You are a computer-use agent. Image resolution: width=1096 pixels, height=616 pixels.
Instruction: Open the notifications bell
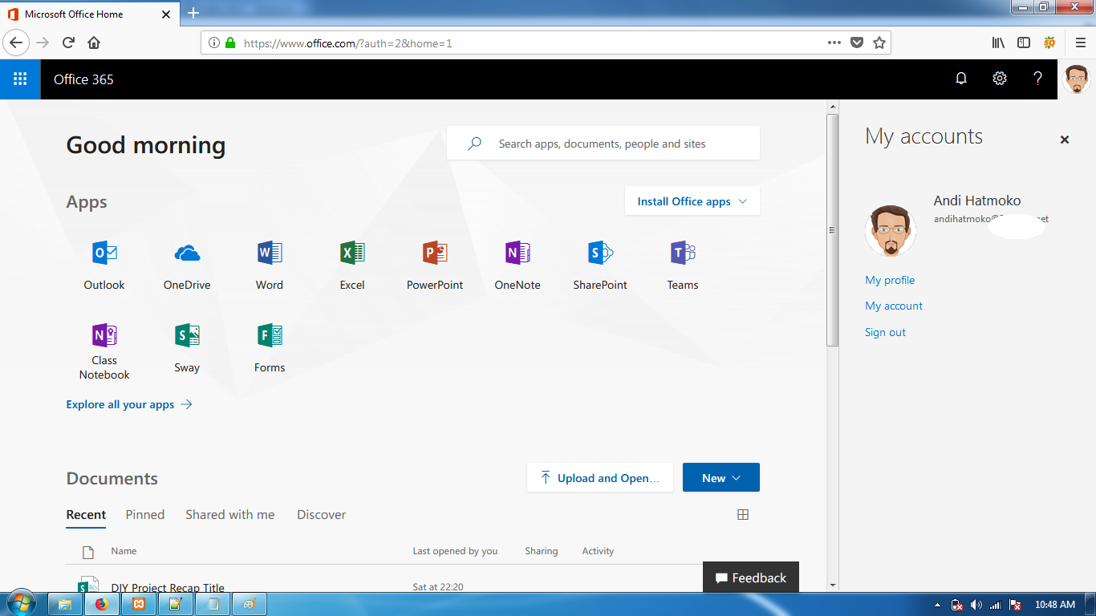coord(960,79)
